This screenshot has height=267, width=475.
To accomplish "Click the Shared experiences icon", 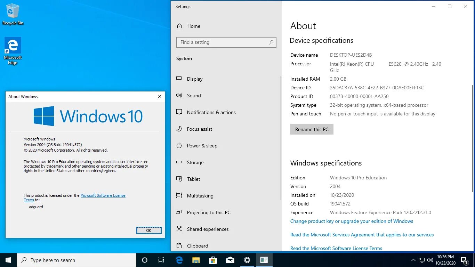I will [x=179, y=229].
